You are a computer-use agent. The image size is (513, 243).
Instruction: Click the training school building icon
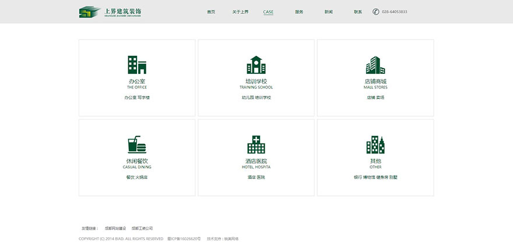coord(256,65)
